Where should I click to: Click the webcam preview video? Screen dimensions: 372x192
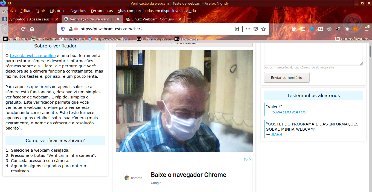(184, 101)
